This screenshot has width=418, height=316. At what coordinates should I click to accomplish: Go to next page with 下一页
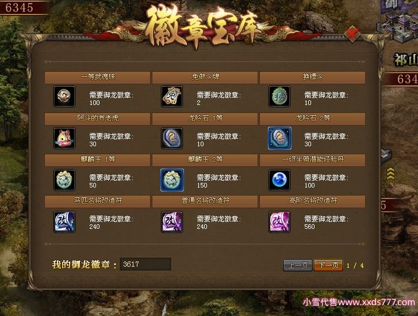[328, 265]
